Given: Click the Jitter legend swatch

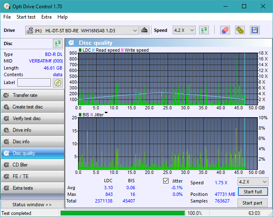Looking at the screenshot, I should tap(92, 115).
